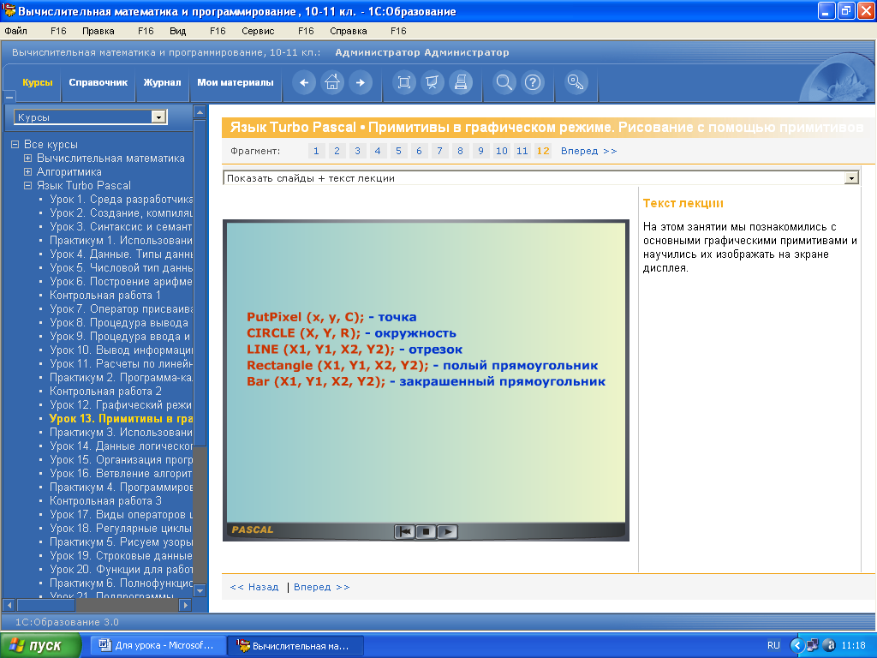Open Урок 19. Строковые данные
The width and height of the screenshot is (877, 658).
click(122, 555)
